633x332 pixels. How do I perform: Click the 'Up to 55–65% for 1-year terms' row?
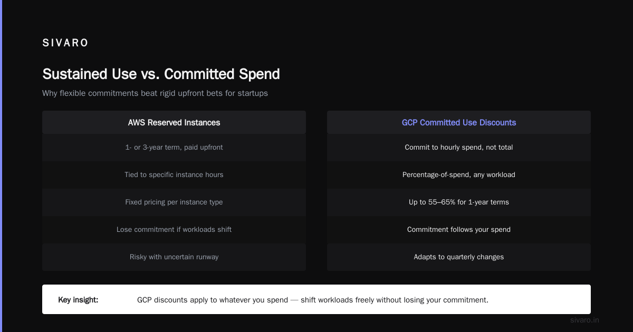click(459, 202)
